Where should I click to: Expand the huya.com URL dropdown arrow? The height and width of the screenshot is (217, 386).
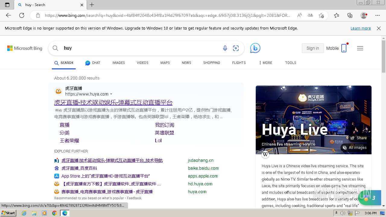(111, 94)
